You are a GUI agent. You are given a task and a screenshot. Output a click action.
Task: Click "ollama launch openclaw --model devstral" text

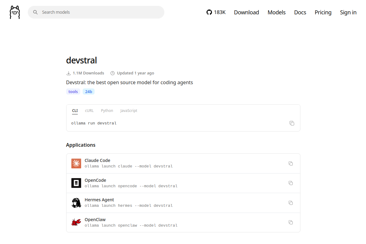pyautogui.click(x=131, y=225)
